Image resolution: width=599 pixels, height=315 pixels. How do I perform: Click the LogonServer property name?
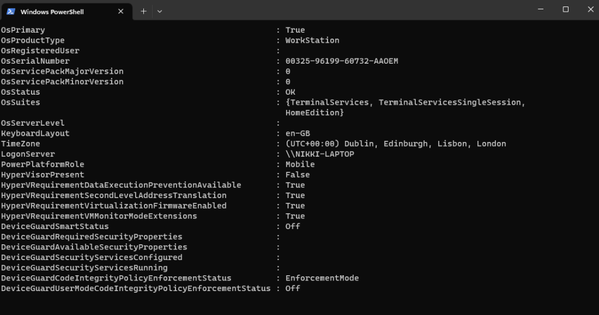(x=28, y=154)
